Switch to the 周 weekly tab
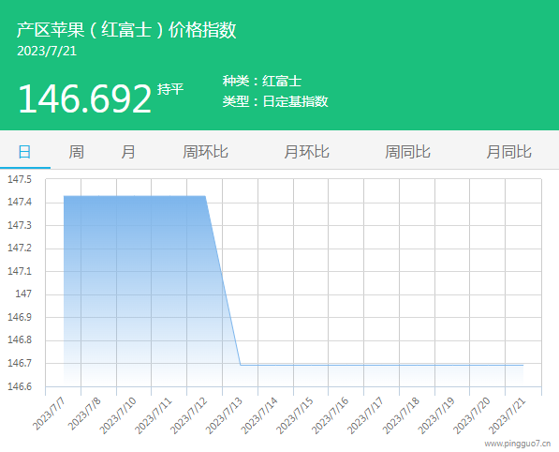Screen dimensions: 559x452 click(76, 152)
